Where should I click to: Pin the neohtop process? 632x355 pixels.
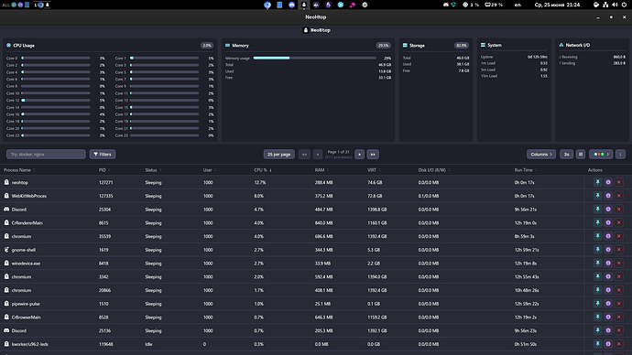pos(597,182)
